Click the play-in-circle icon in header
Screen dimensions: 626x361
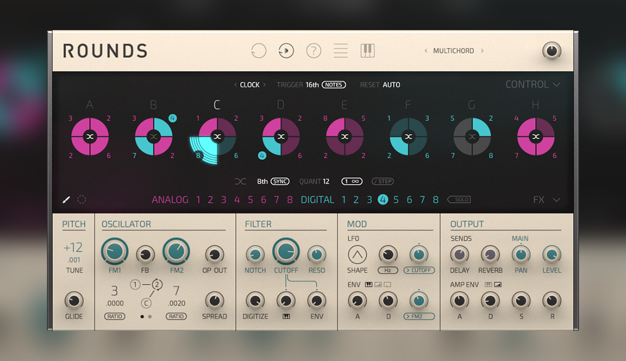coord(286,51)
